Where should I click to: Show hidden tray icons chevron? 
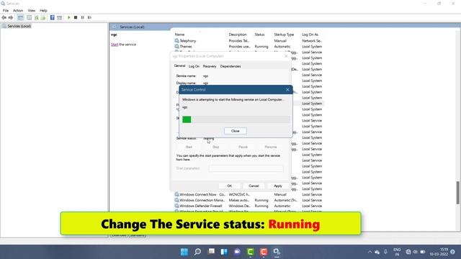[x=370, y=252]
